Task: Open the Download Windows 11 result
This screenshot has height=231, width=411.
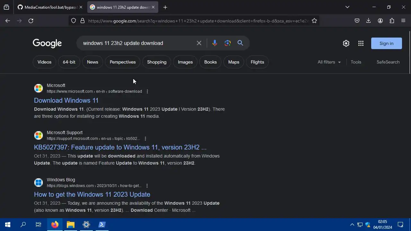Action: tap(66, 100)
